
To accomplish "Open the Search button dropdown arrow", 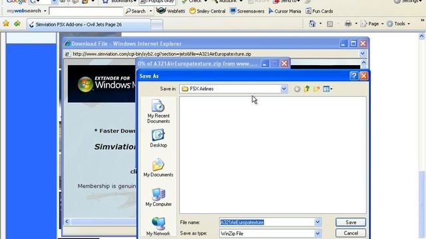I will pos(150,11).
